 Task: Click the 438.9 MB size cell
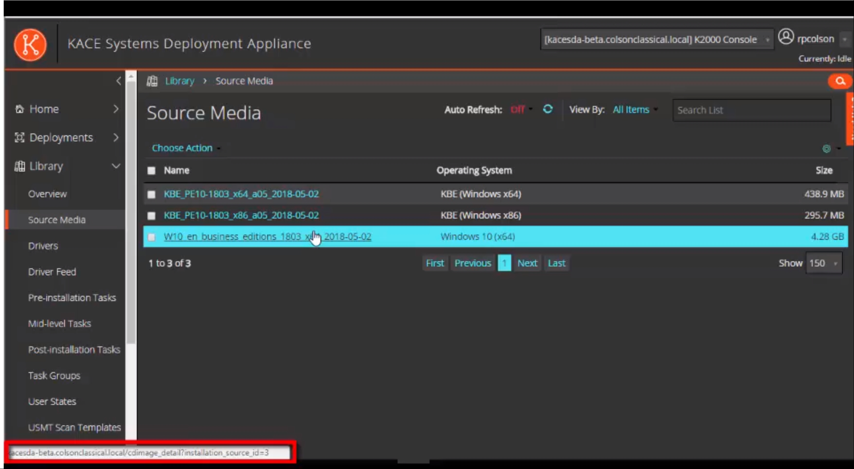pyautogui.click(x=824, y=194)
